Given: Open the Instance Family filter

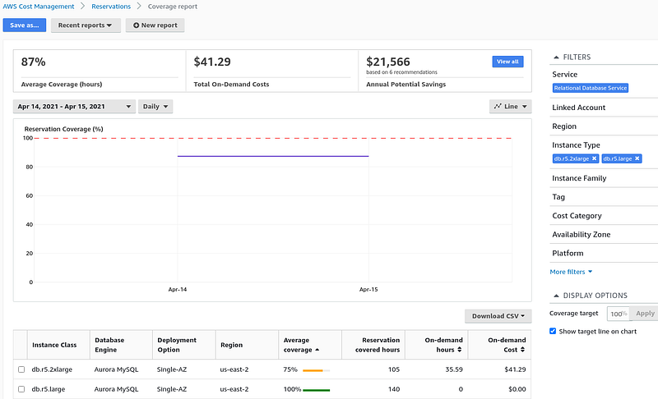Looking at the screenshot, I should click(579, 178).
